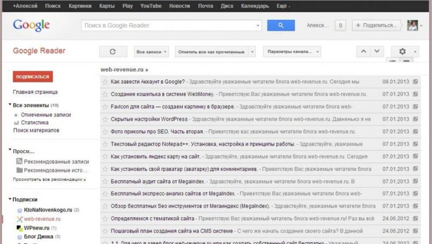The image size is (432, 244).
Task: Star the 'Скрытые настройки WordPress' entry
Action: click(105, 119)
